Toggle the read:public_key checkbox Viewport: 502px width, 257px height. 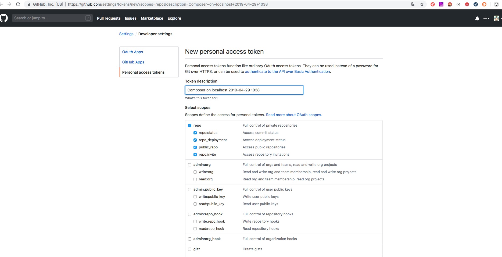195,204
